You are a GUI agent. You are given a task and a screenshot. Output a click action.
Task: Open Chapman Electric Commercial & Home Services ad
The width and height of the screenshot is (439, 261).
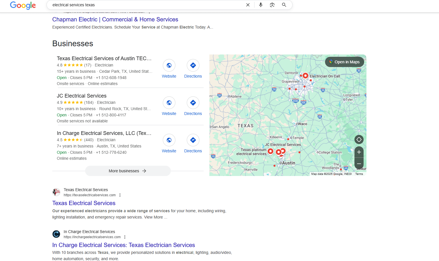click(115, 19)
